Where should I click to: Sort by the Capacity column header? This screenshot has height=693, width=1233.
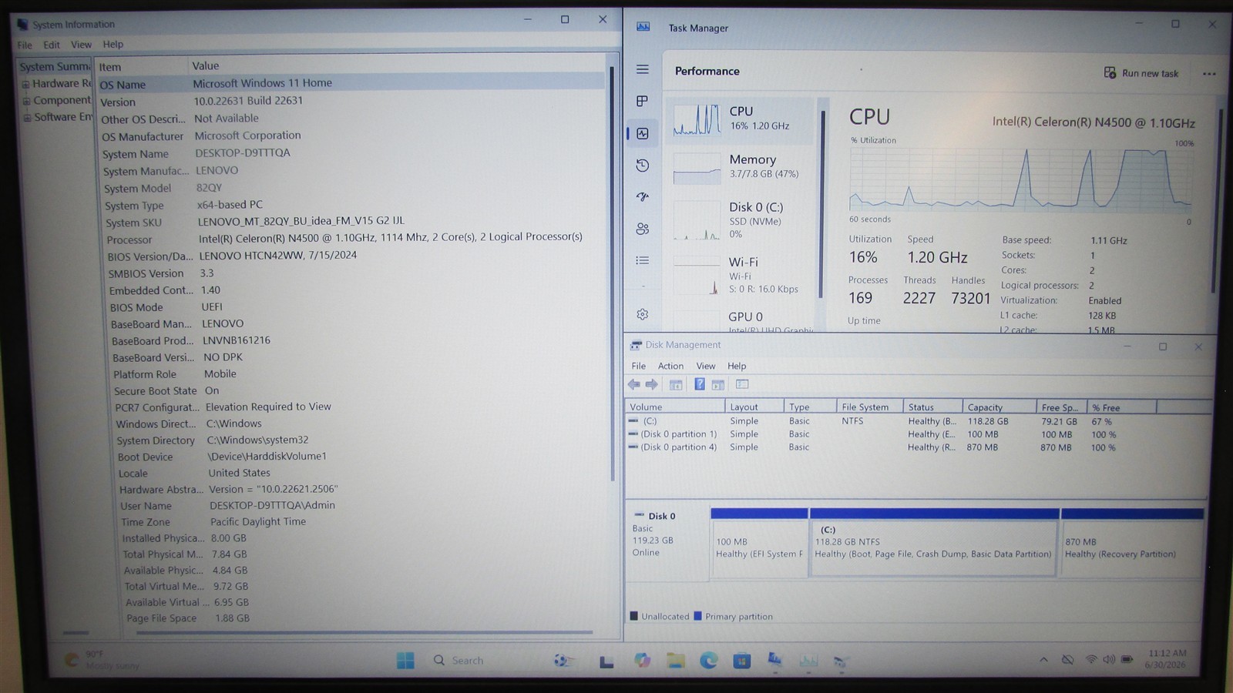tap(1000, 407)
